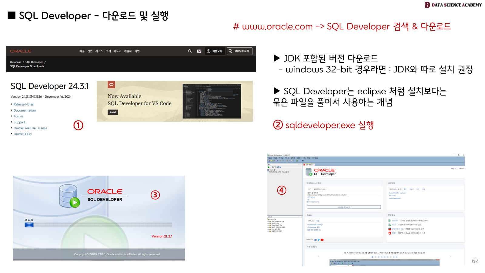Click the Database breadcrumb link
The image size is (485, 273).
click(x=16, y=62)
